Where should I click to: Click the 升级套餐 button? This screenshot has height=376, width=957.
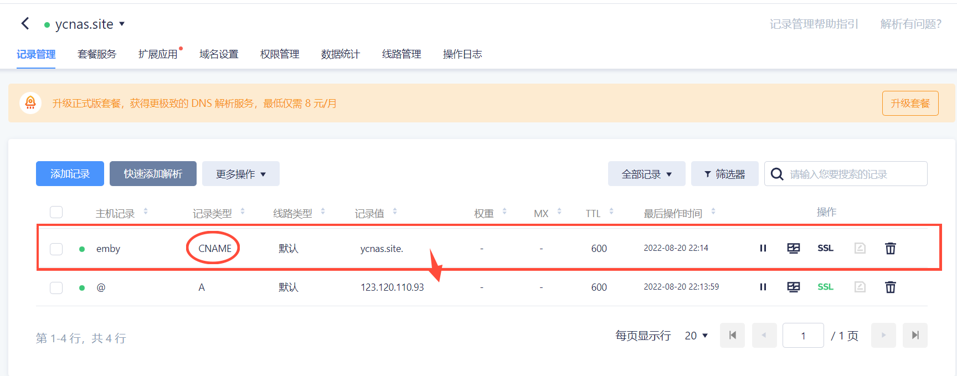coord(910,103)
